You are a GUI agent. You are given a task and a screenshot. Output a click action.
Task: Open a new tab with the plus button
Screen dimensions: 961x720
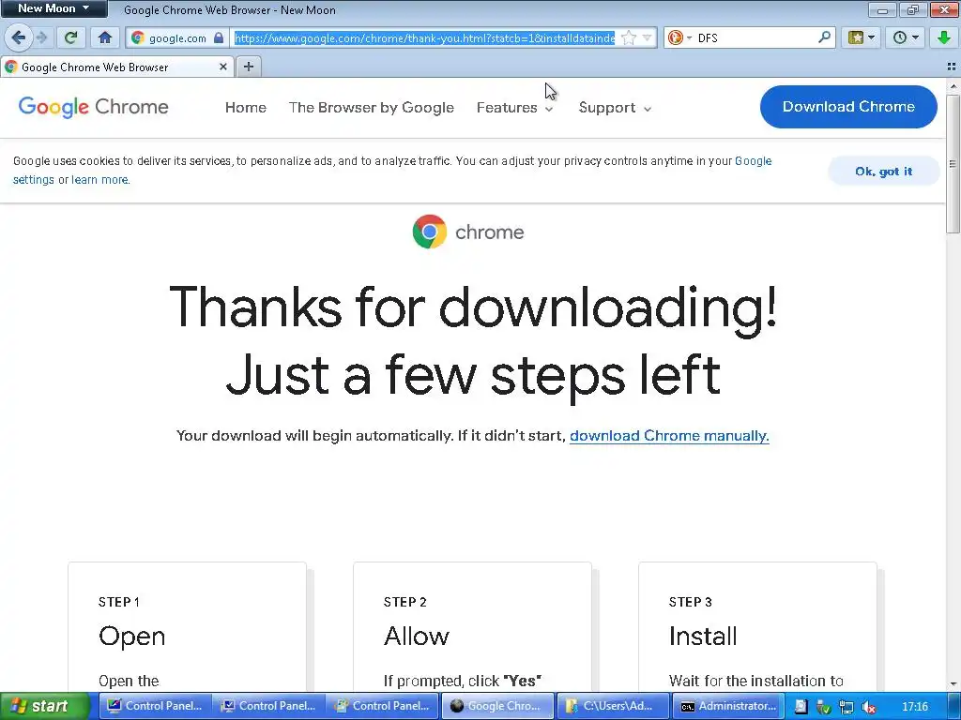248,67
